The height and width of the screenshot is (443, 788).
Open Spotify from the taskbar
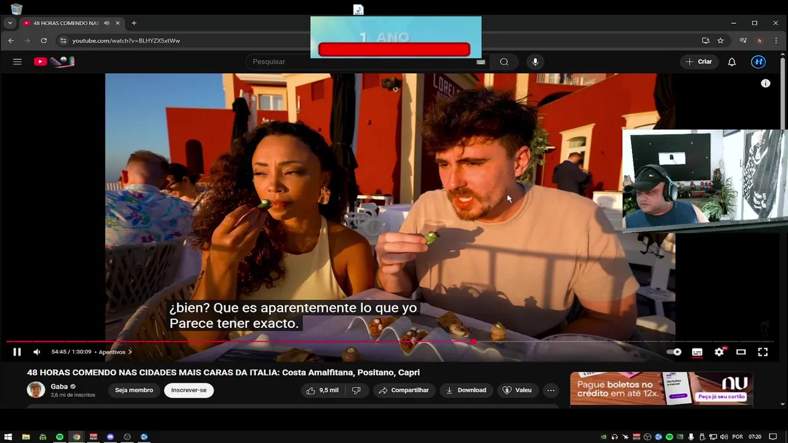(60, 437)
